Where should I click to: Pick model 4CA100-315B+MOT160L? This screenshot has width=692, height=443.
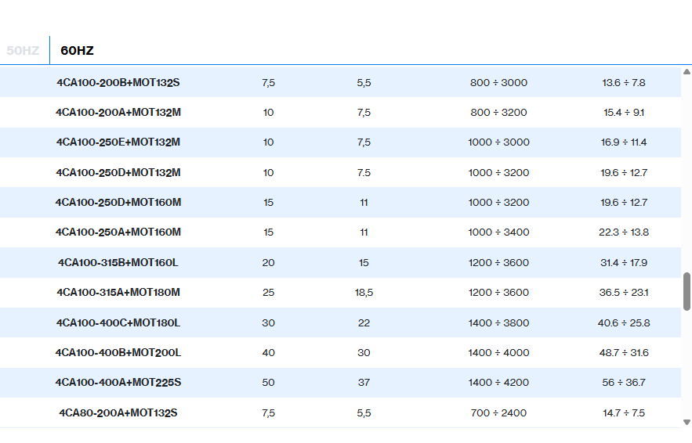(118, 262)
